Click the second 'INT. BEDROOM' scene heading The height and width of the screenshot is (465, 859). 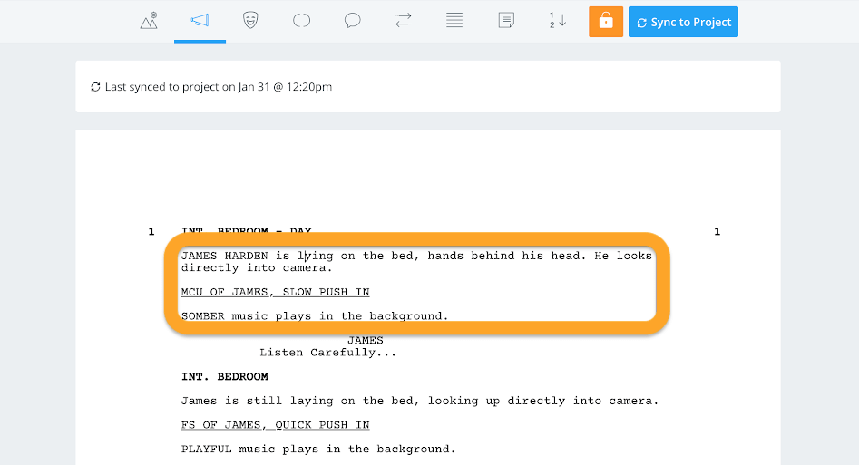click(225, 376)
